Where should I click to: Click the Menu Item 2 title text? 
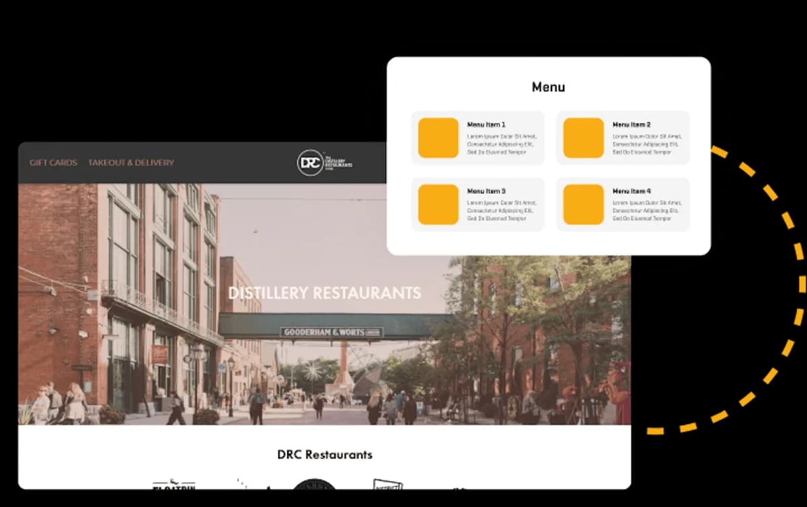pyautogui.click(x=631, y=125)
